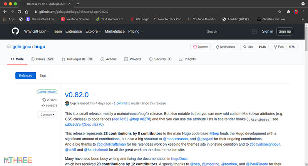
Task: Open the hugo repository link
Action: pos(40,46)
